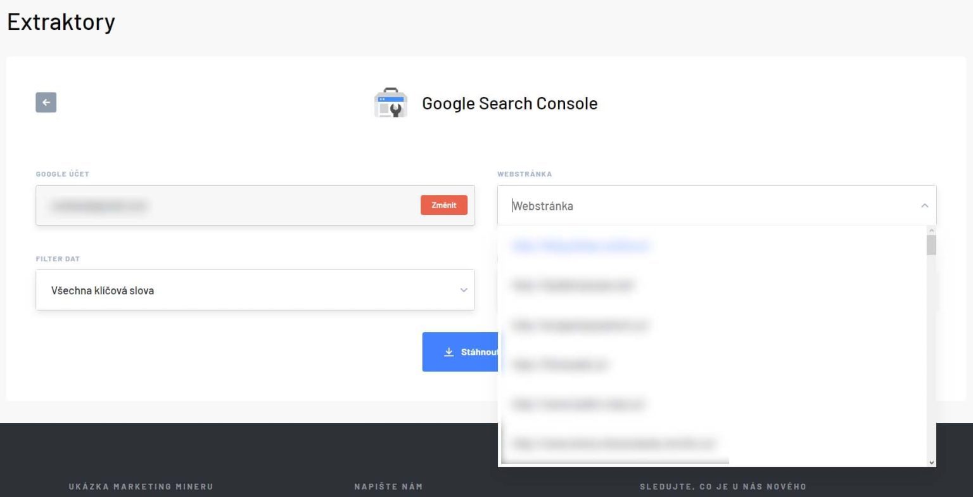Click the website list scroll-up arrow

coord(931,231)
